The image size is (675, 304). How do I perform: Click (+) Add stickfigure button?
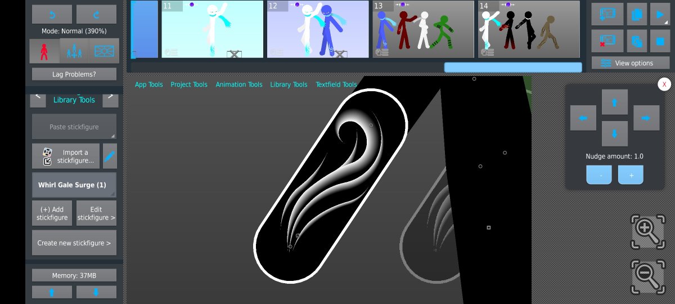click(52, 213)
